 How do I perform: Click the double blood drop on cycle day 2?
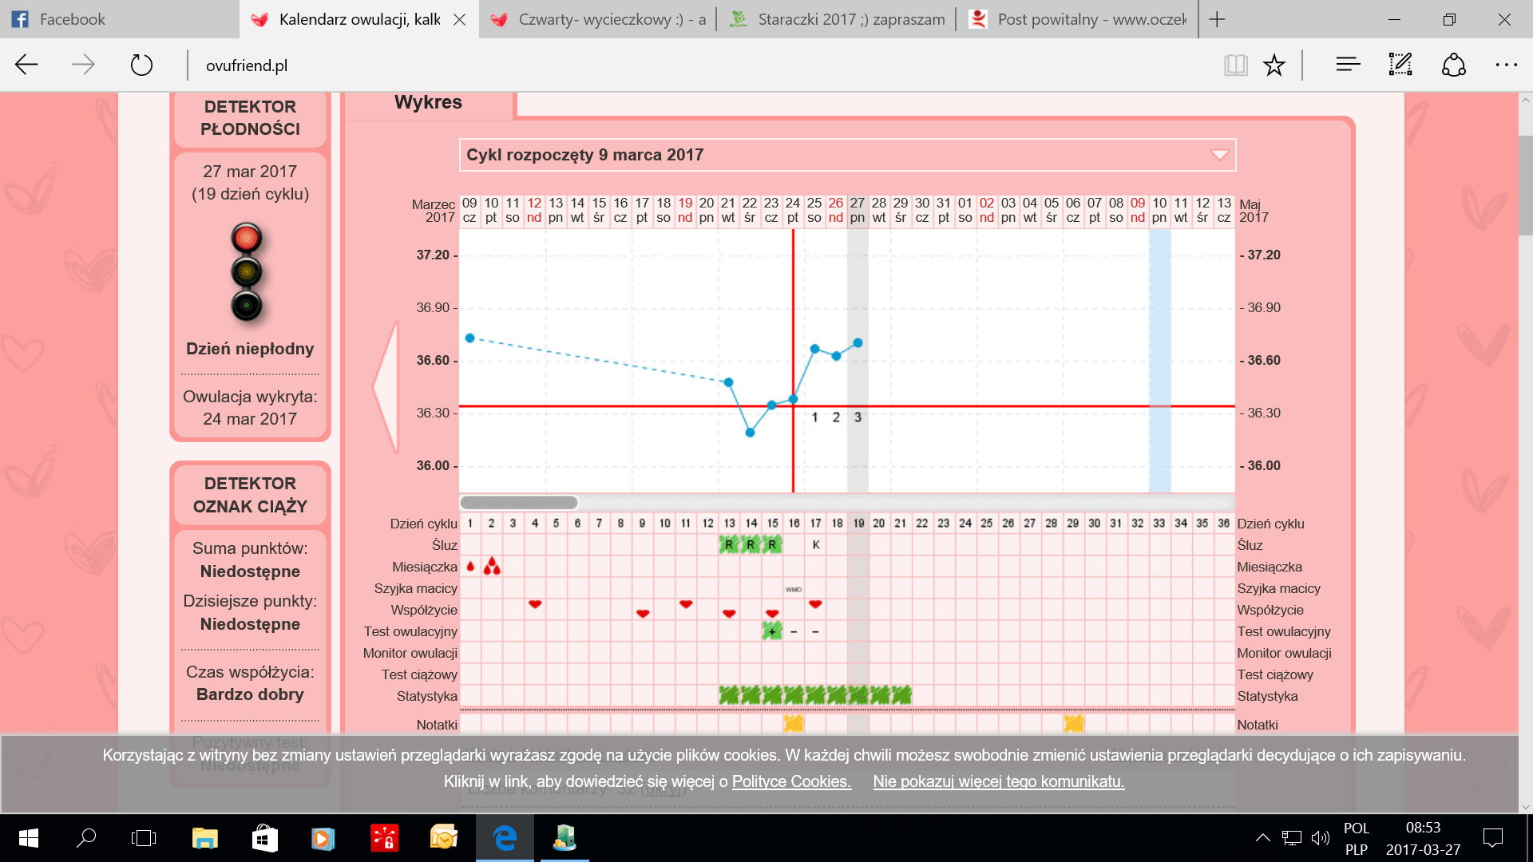(492, 566)
